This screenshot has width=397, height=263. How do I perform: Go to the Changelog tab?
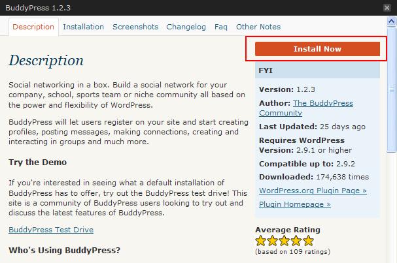[x=186, y=27]
